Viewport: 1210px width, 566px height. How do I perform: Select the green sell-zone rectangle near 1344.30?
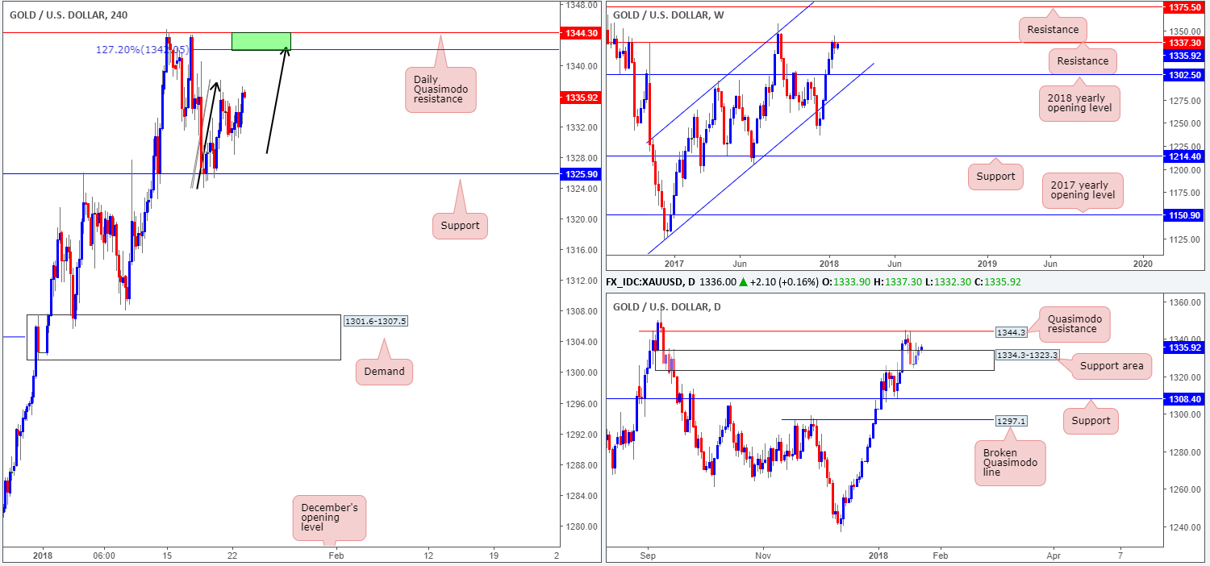coord(261,41)
